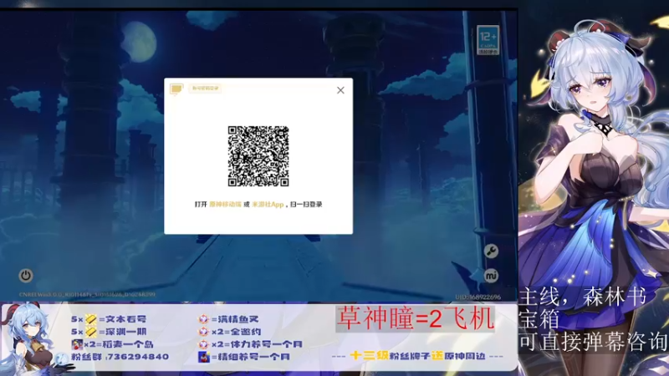Close the QR code login dialog

[340, 90]
